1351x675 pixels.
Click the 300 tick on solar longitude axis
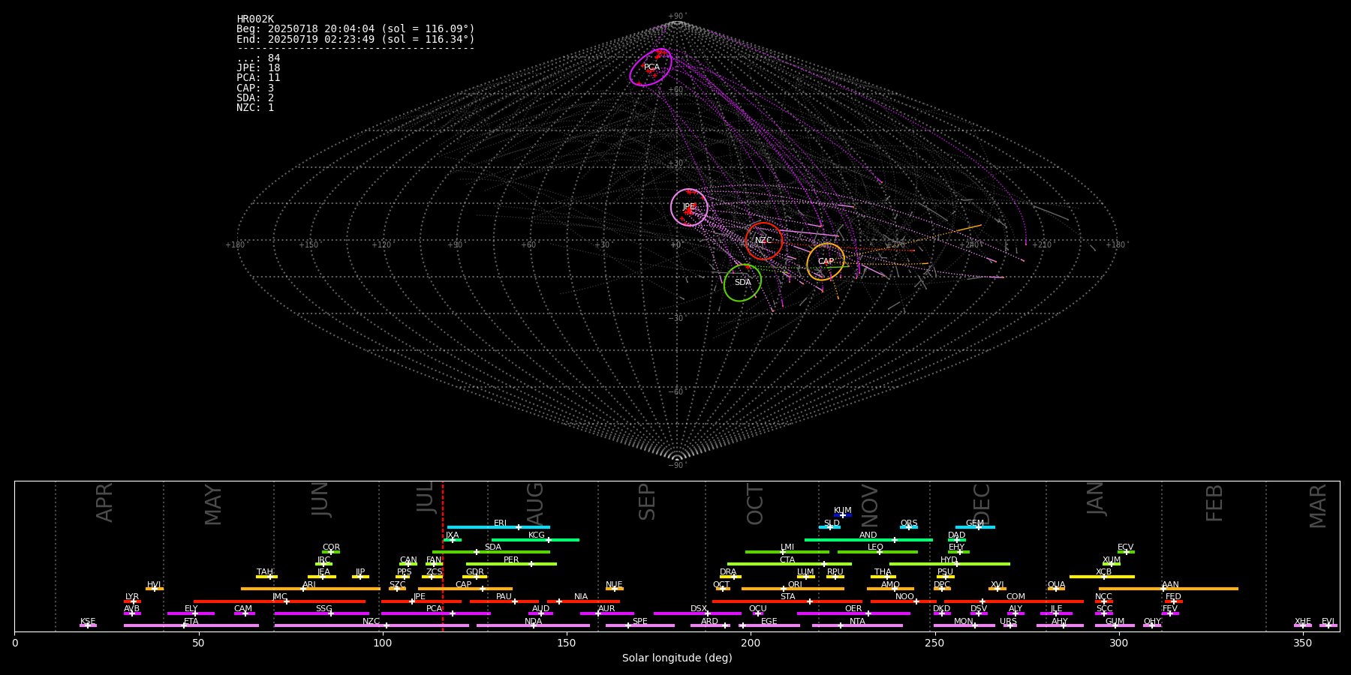click(x=1118, y=643)
